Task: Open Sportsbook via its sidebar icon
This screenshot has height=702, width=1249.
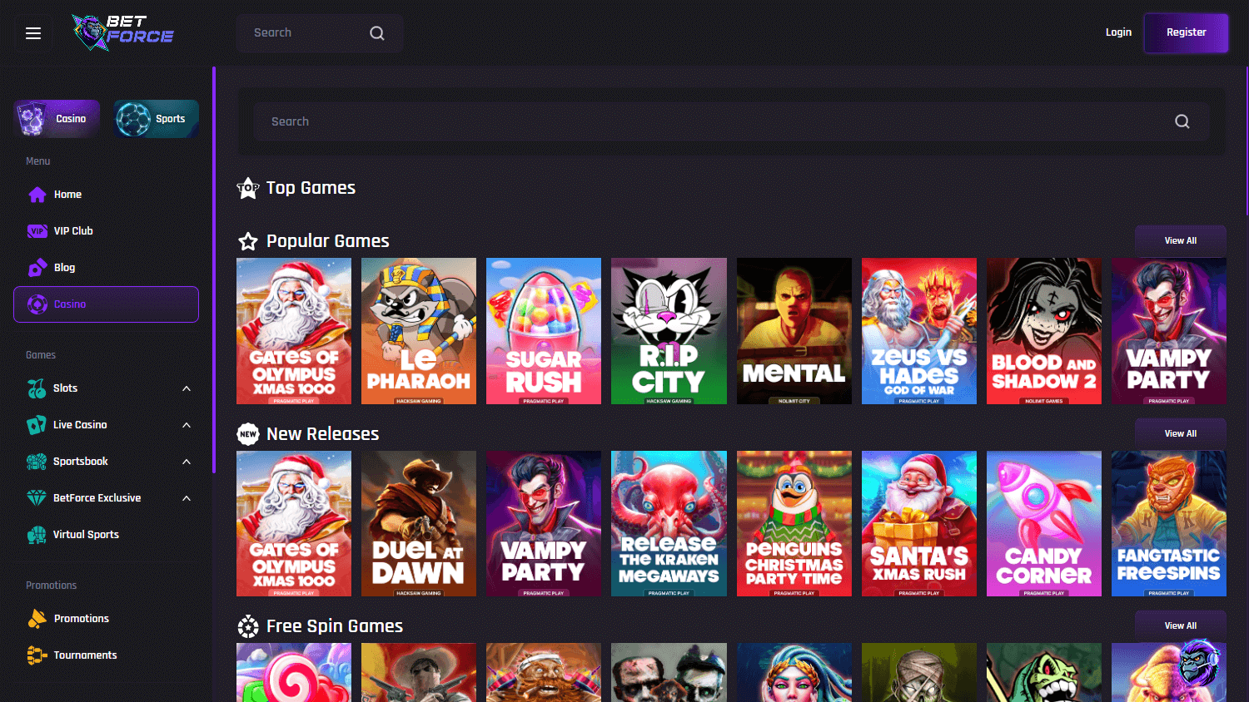Action: (37, 461)
